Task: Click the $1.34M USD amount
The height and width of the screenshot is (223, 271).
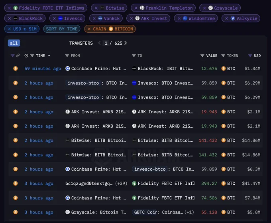Action: 252,69
